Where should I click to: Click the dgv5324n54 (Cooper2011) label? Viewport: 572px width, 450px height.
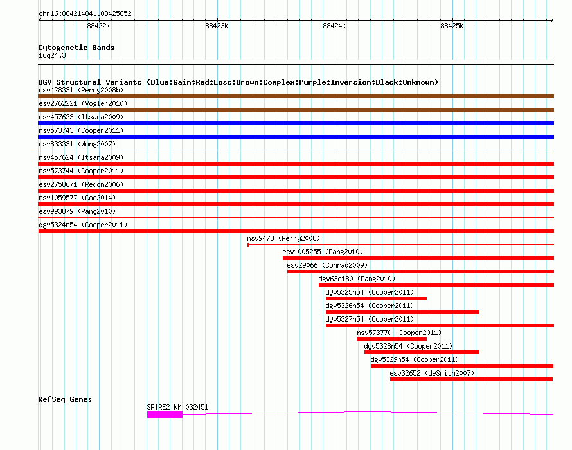(83, 225)
